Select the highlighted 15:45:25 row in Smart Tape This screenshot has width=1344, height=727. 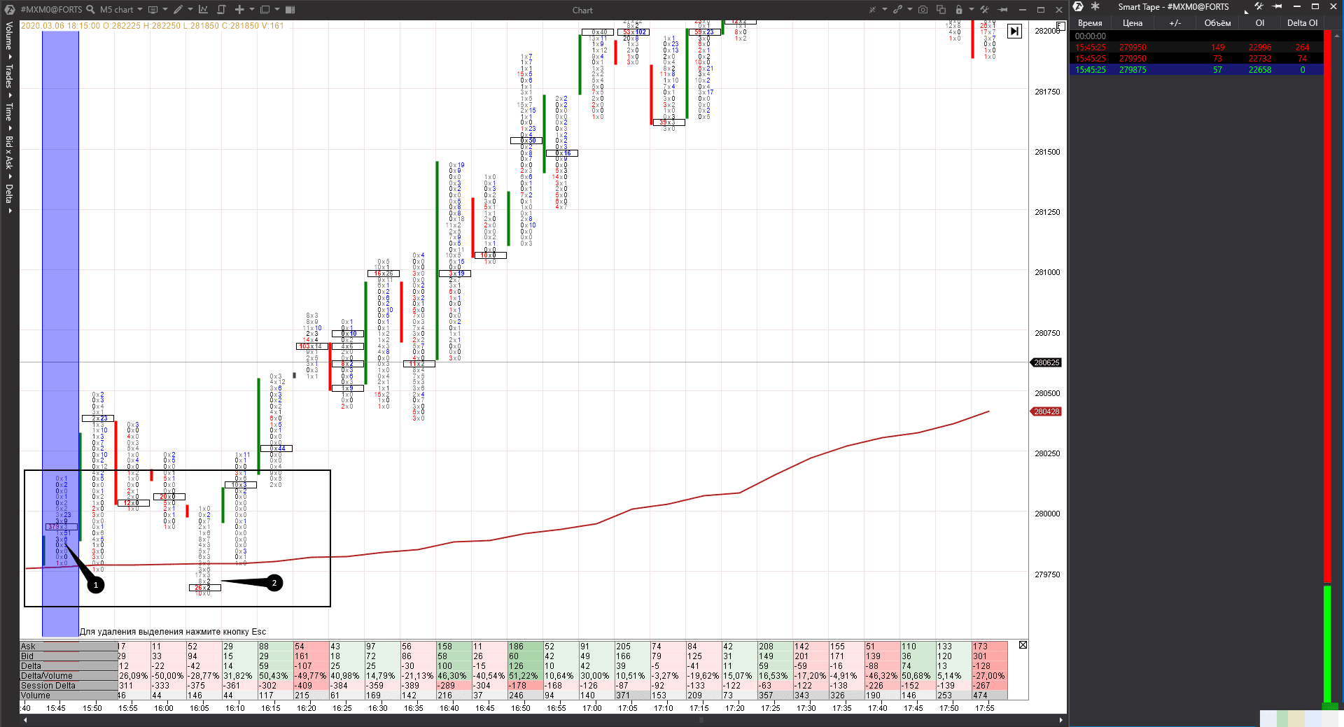[x=1190, y=69]
